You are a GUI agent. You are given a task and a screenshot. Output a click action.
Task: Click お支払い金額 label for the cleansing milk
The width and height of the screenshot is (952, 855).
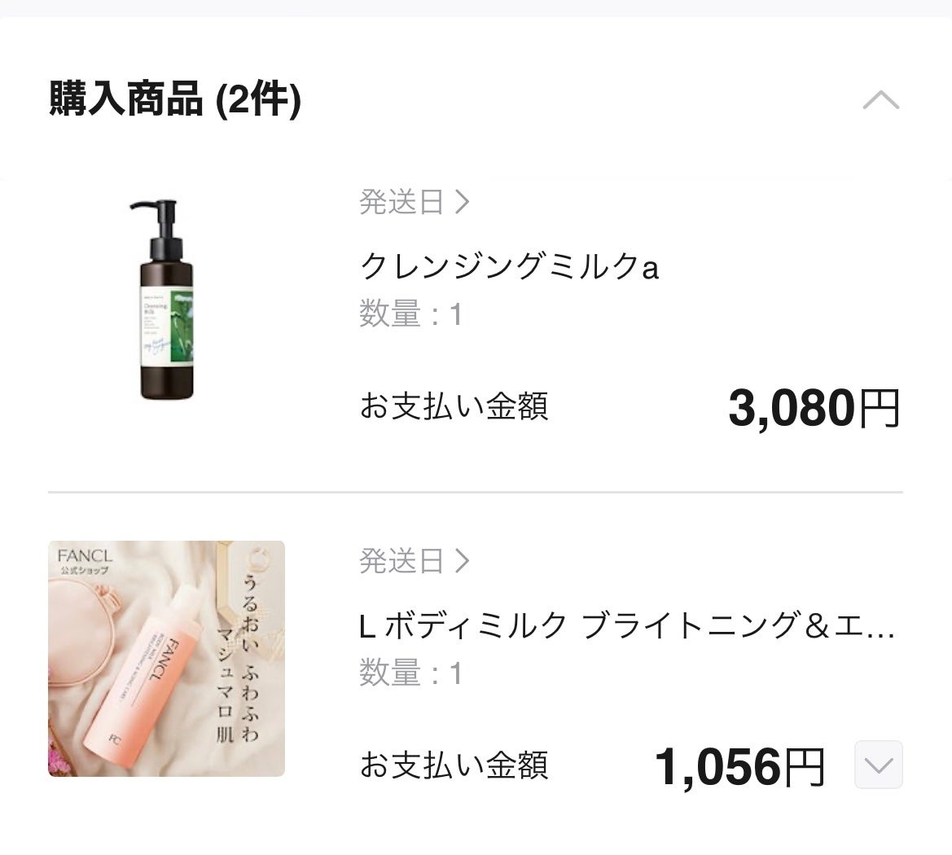(x=454, y=406)
